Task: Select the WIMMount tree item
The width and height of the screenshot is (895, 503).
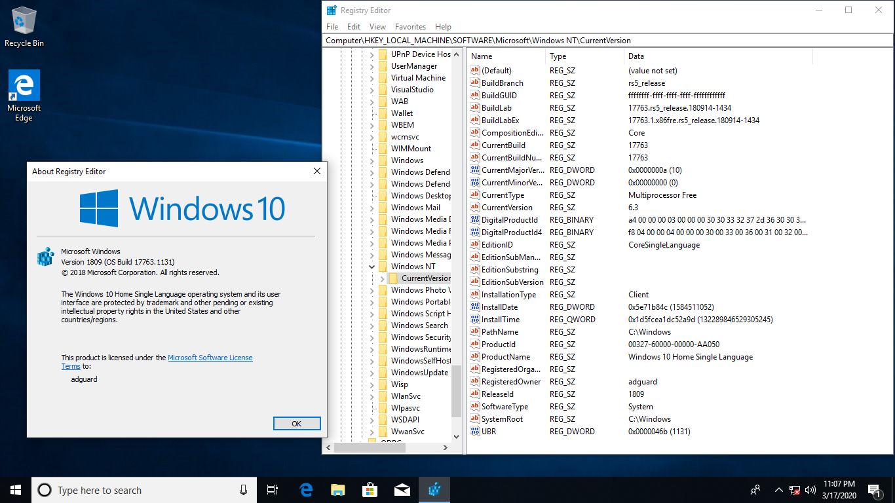Action: tap(411, 149)
